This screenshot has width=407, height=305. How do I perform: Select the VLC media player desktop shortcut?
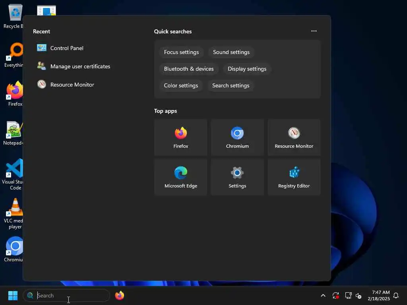[14, 213]
